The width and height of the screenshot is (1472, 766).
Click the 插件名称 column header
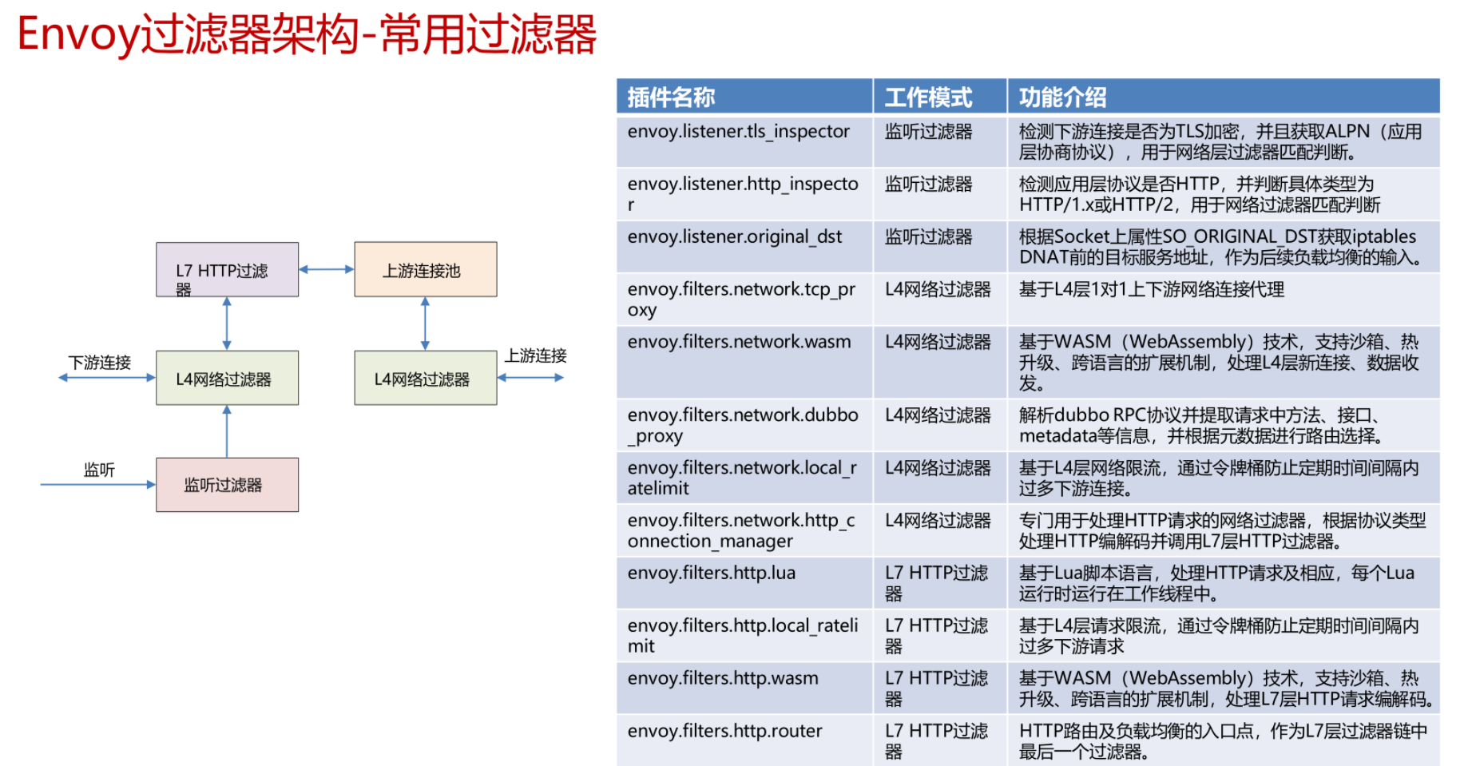coord(744,97)
